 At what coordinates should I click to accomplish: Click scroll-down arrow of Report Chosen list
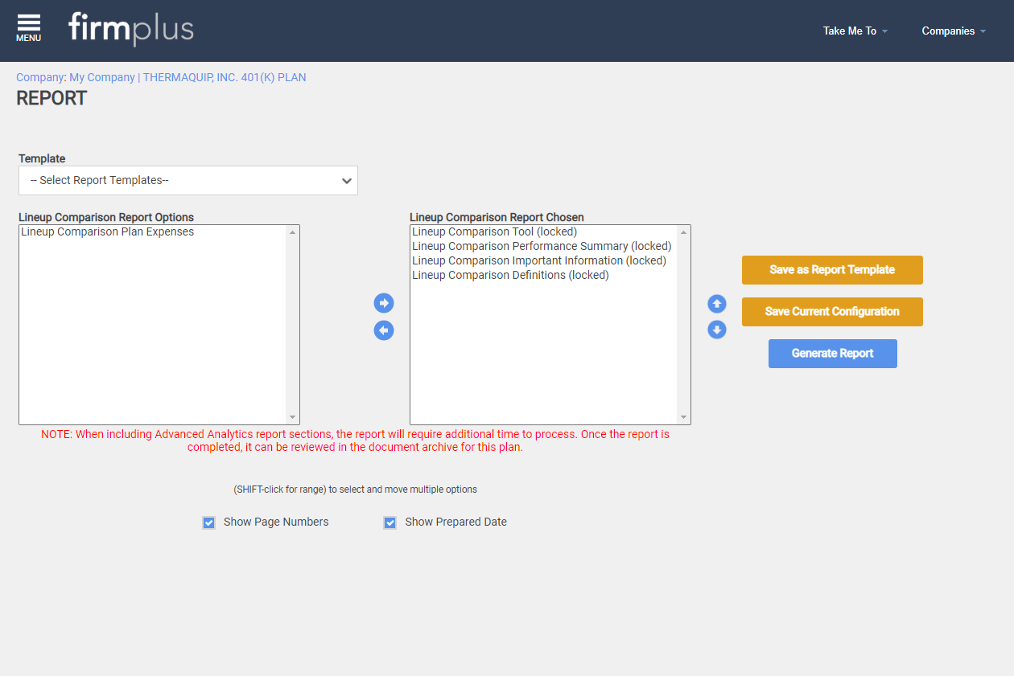click(684, 417)
